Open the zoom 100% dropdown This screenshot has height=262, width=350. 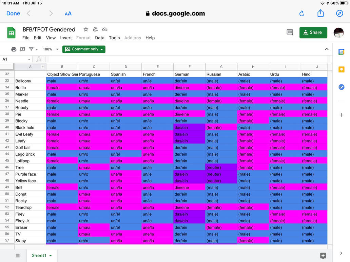pos(51,49)
